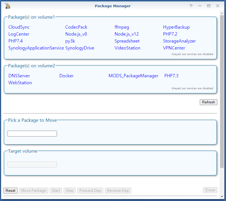Screen dimensions: 226x201
Task: Open the help question mark icon
Action: click(x=191, y=6)
